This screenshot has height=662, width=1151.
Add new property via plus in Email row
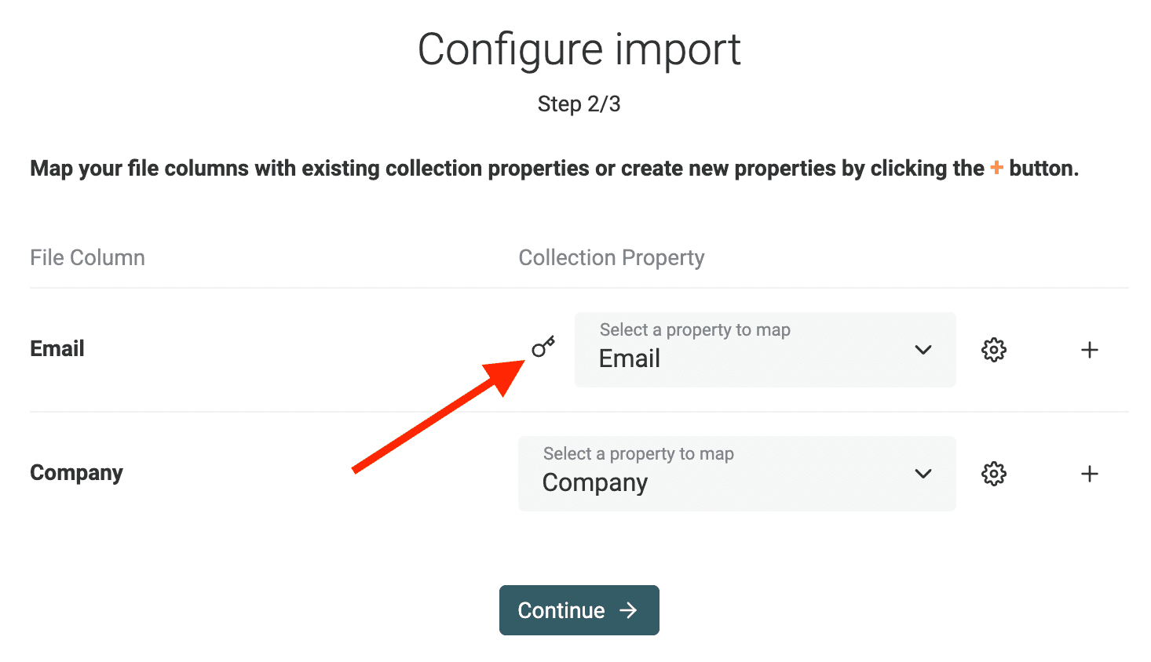point(1090,350)
